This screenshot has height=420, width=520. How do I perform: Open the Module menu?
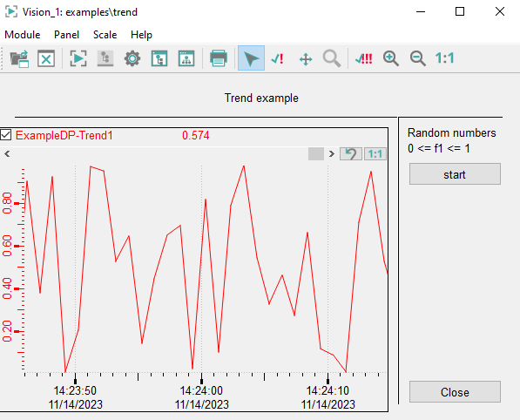(x=23, y=35)
